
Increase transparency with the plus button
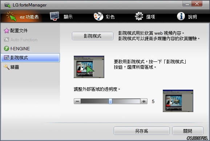pyautogui.click(x=144, y=101)
